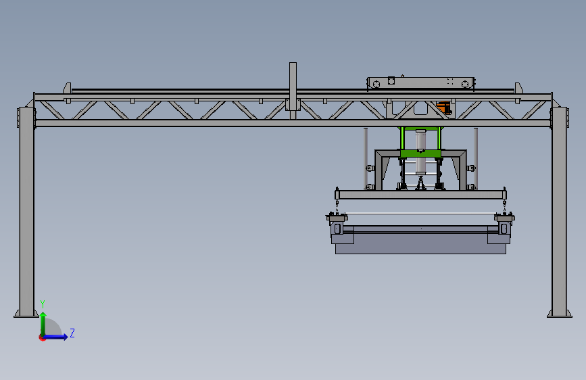
Task: Select the large blue-gray suspended load block
Action: (420, 244)
